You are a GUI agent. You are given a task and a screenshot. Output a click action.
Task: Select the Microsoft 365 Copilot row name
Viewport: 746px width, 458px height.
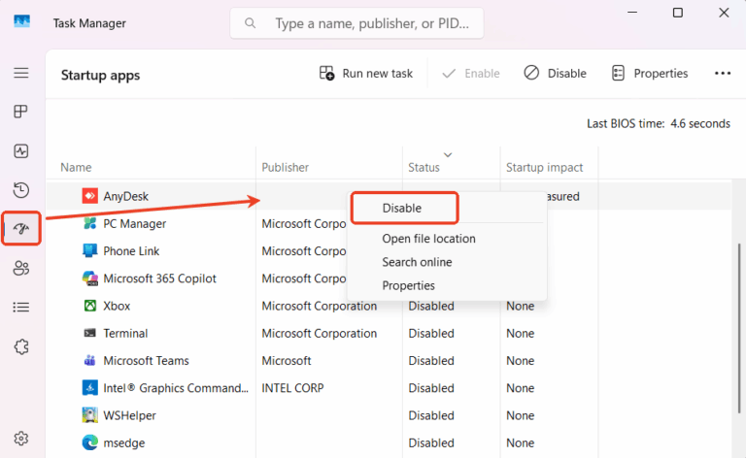click(160, 278)
